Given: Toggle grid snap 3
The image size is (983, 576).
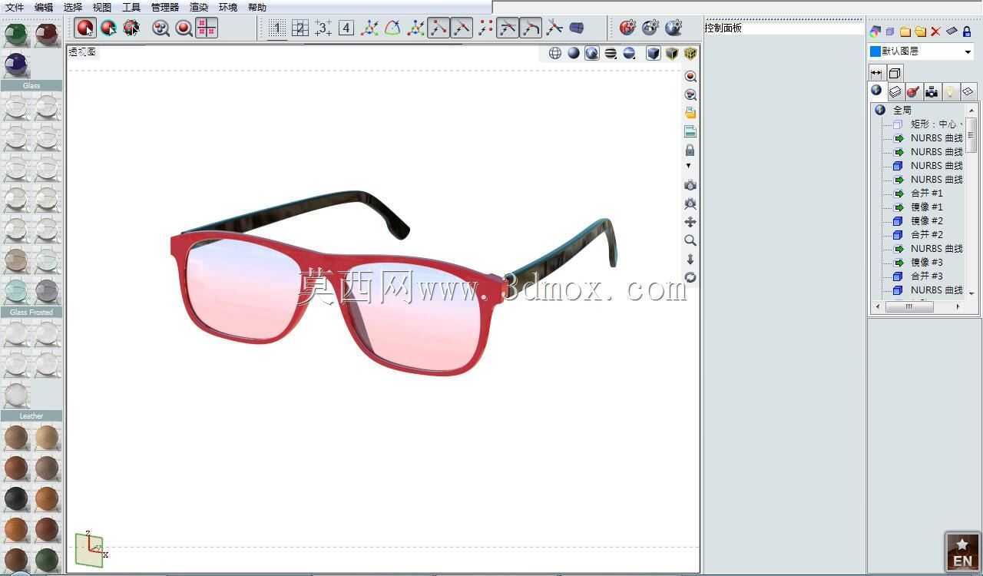Looking at the screenshot, I should pos(323,28).
